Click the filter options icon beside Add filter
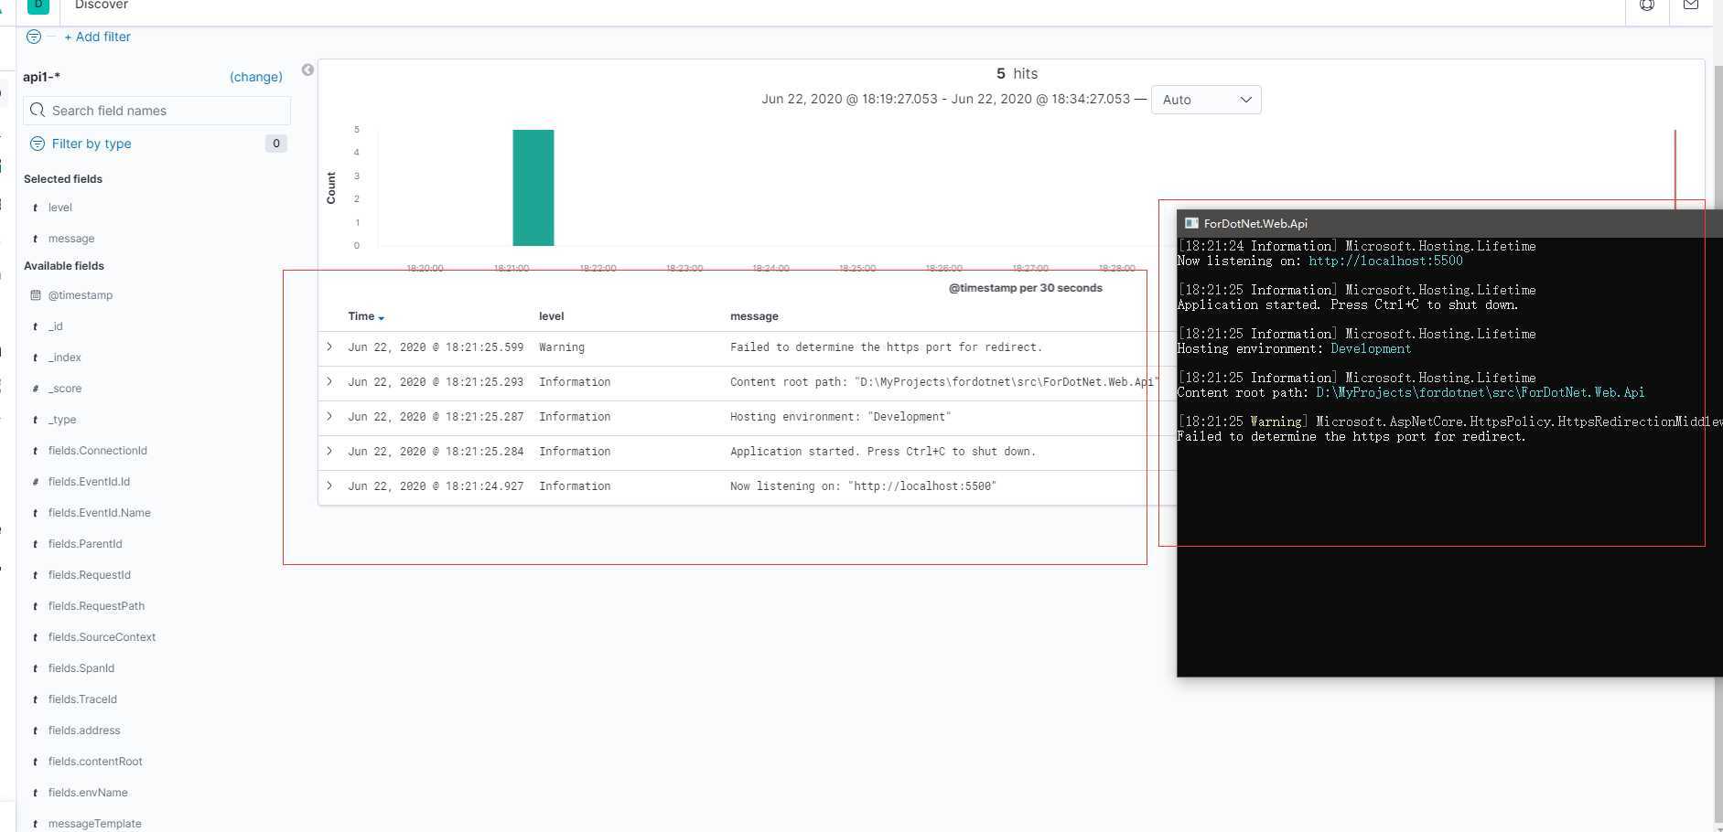The width and height of the screenshot is (1723, 832). [x=34, y=37]
